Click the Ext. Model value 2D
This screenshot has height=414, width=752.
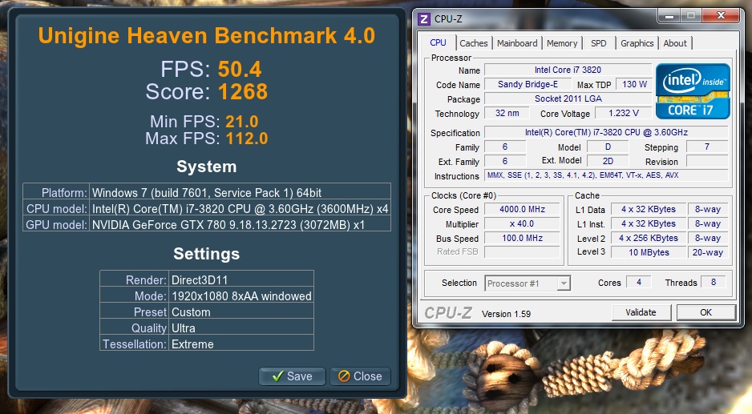click(x=608, y=161)
